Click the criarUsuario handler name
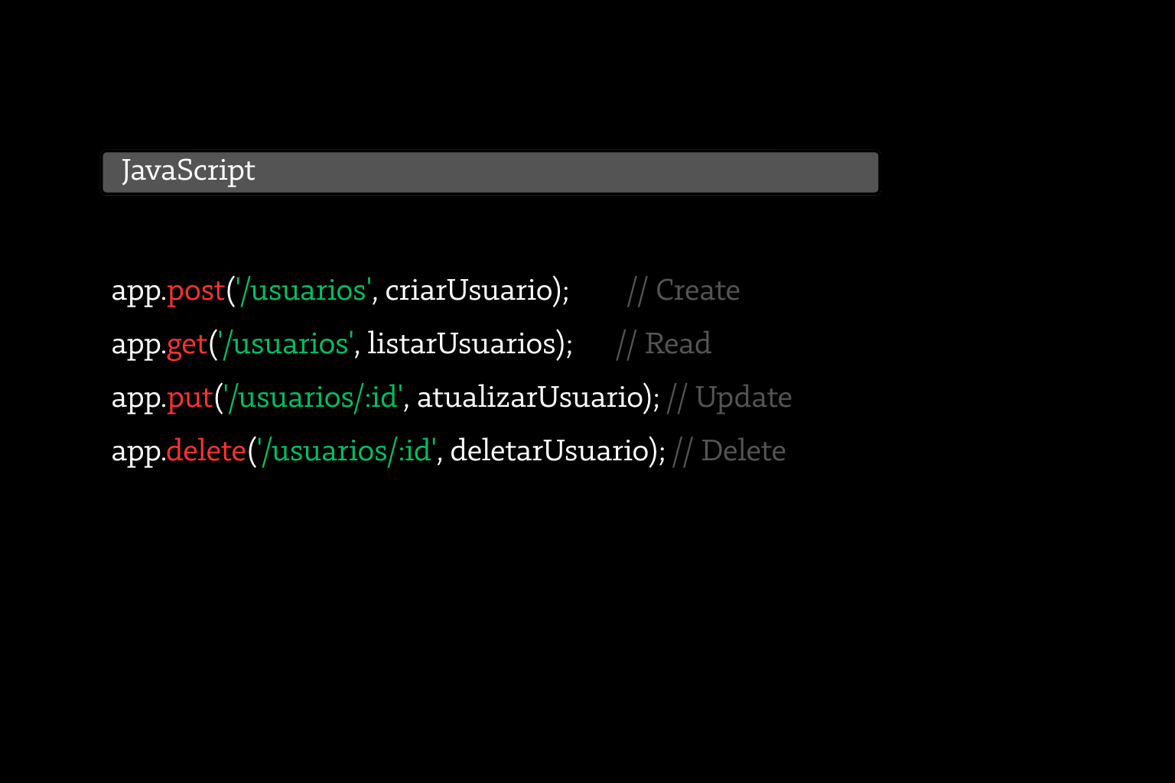1175x783 pixels. 469,291
